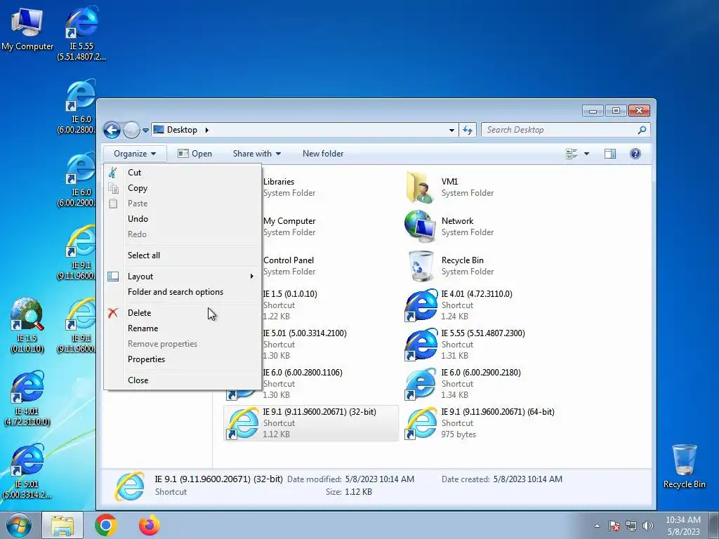
Task: Click the My Computer item in Explorer
Action: click(289, 221)
